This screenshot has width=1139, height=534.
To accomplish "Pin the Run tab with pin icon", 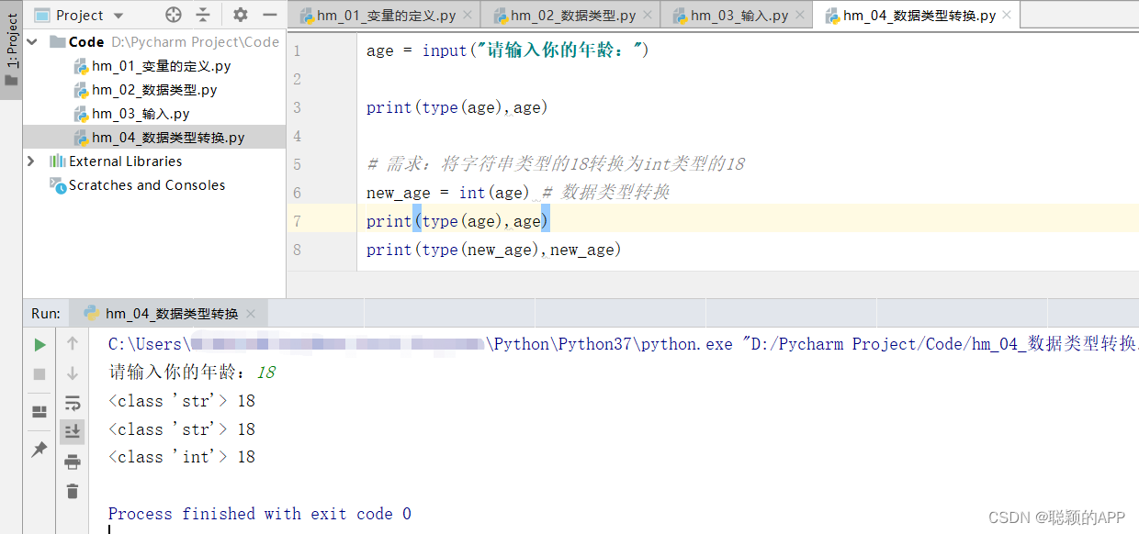I will pyautogui.click(x=39, y=450).
